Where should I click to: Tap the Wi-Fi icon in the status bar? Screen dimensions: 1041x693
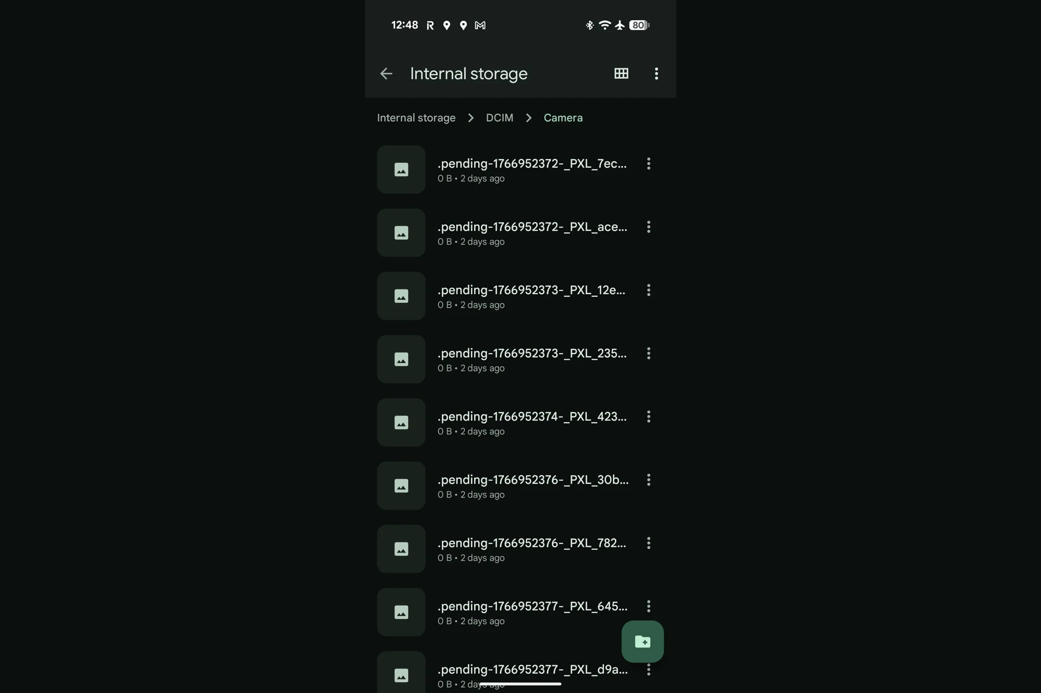[x=604, y=24]
